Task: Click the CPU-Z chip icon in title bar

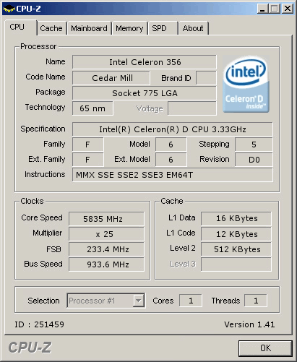Action: (9, 9)
